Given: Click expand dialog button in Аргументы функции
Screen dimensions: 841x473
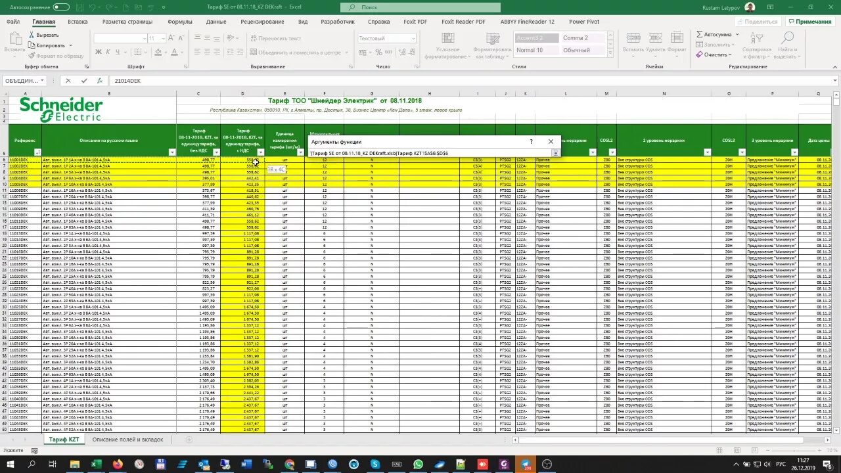Looking at the screenshot, I should [555, 153].
